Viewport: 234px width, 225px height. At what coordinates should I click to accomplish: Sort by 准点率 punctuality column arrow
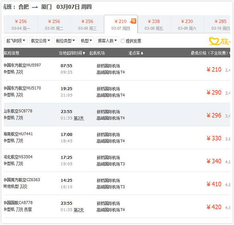click(142, 53)
